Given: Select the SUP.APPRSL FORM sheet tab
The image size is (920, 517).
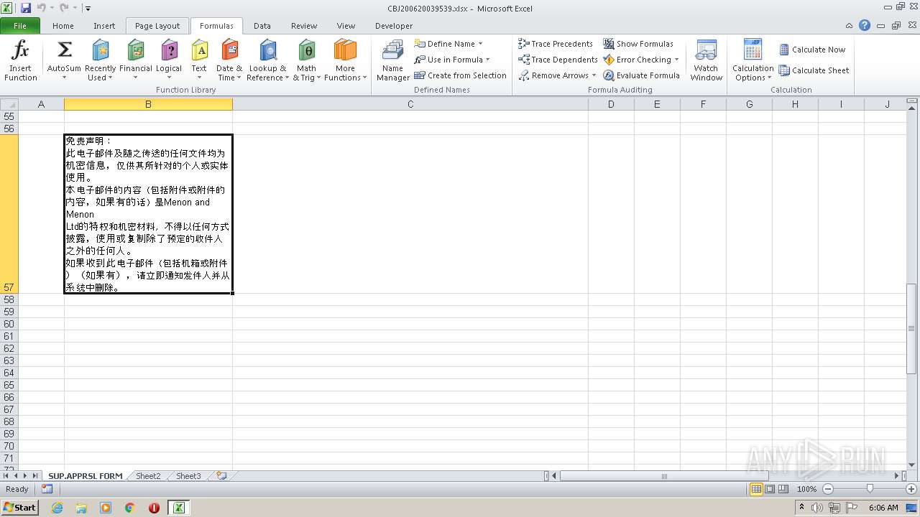Looking at the screenshot, I should [86, 476].
